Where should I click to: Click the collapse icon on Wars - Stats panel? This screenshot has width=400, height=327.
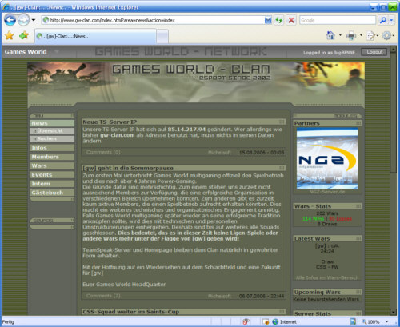[x=358, y=206]
